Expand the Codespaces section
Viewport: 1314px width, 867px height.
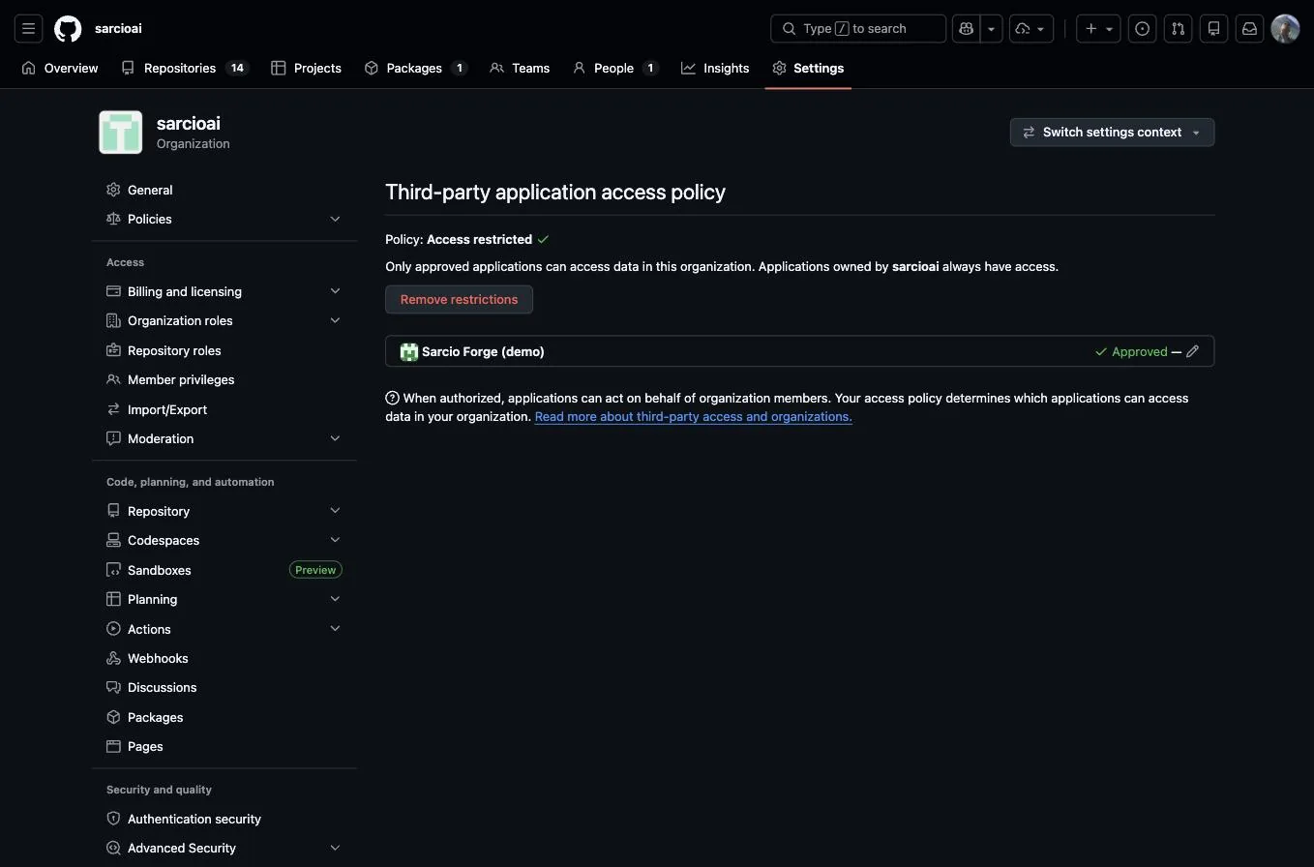[224, 540]
